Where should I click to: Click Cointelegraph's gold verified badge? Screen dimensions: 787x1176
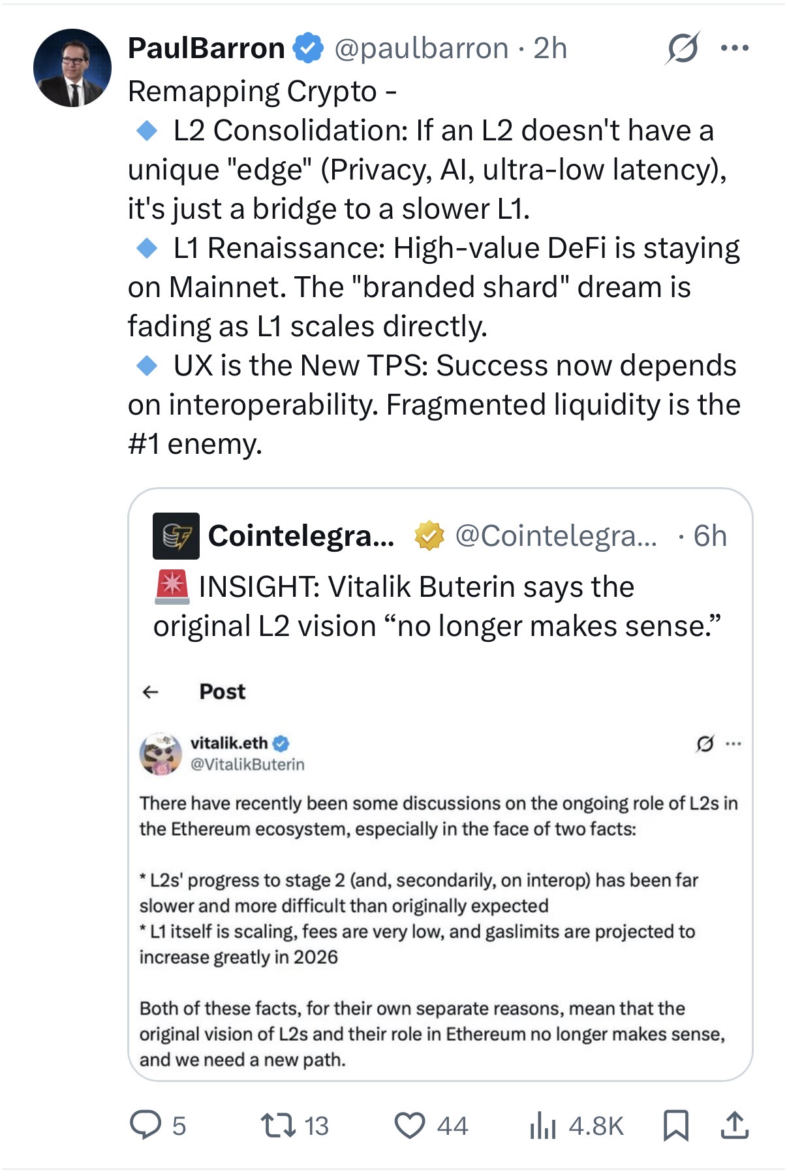pos(429,536)
